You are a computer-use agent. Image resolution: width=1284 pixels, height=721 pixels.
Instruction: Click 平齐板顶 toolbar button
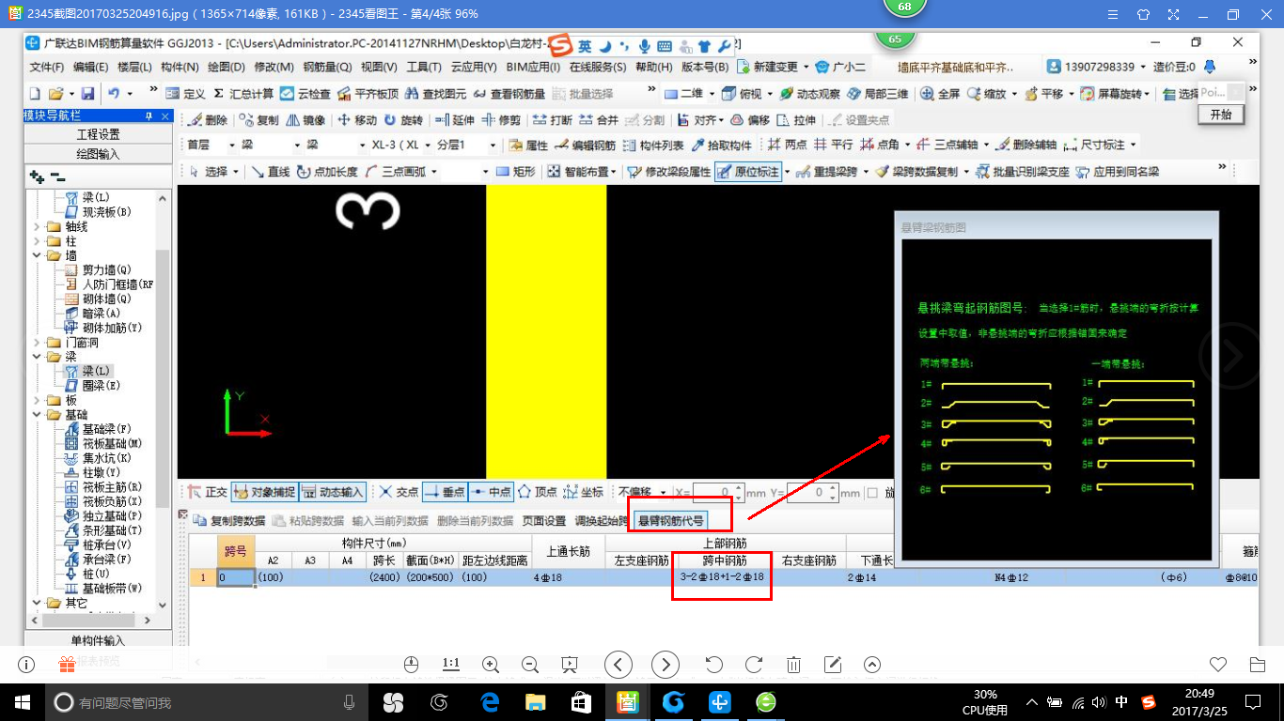pyautogui.click(x=368, y=94)
